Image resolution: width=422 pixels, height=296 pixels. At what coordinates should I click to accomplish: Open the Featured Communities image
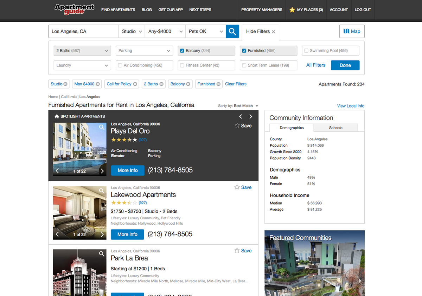pyautogui.click(x=314, y=263)
